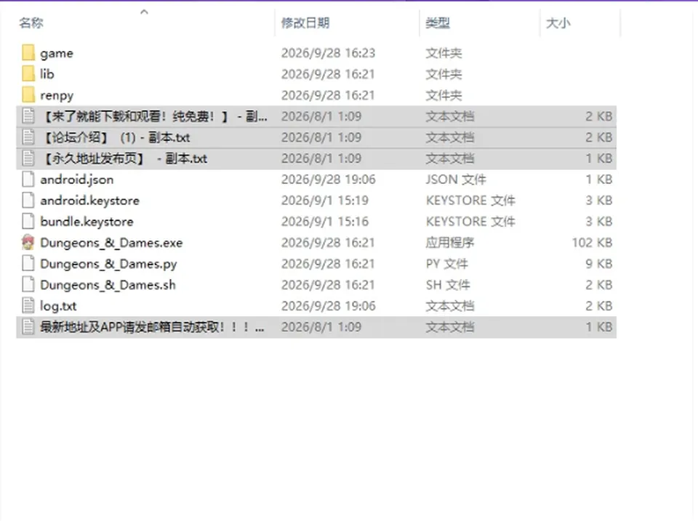698x521 pixels.
Task: Click the Dungeons_&_Dames.sh file icon
Action: pos(28,285)
